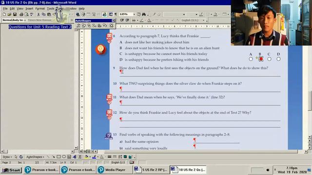The height and width of the screenshot is (175, 312).
Task: Run the Spelling and Grammar check icon
Action: tap(32, 15)
